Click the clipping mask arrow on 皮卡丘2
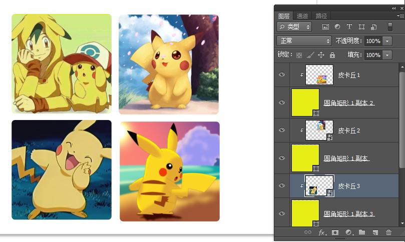405x242 pixels. pyautogui.click(x=302, y=130)
